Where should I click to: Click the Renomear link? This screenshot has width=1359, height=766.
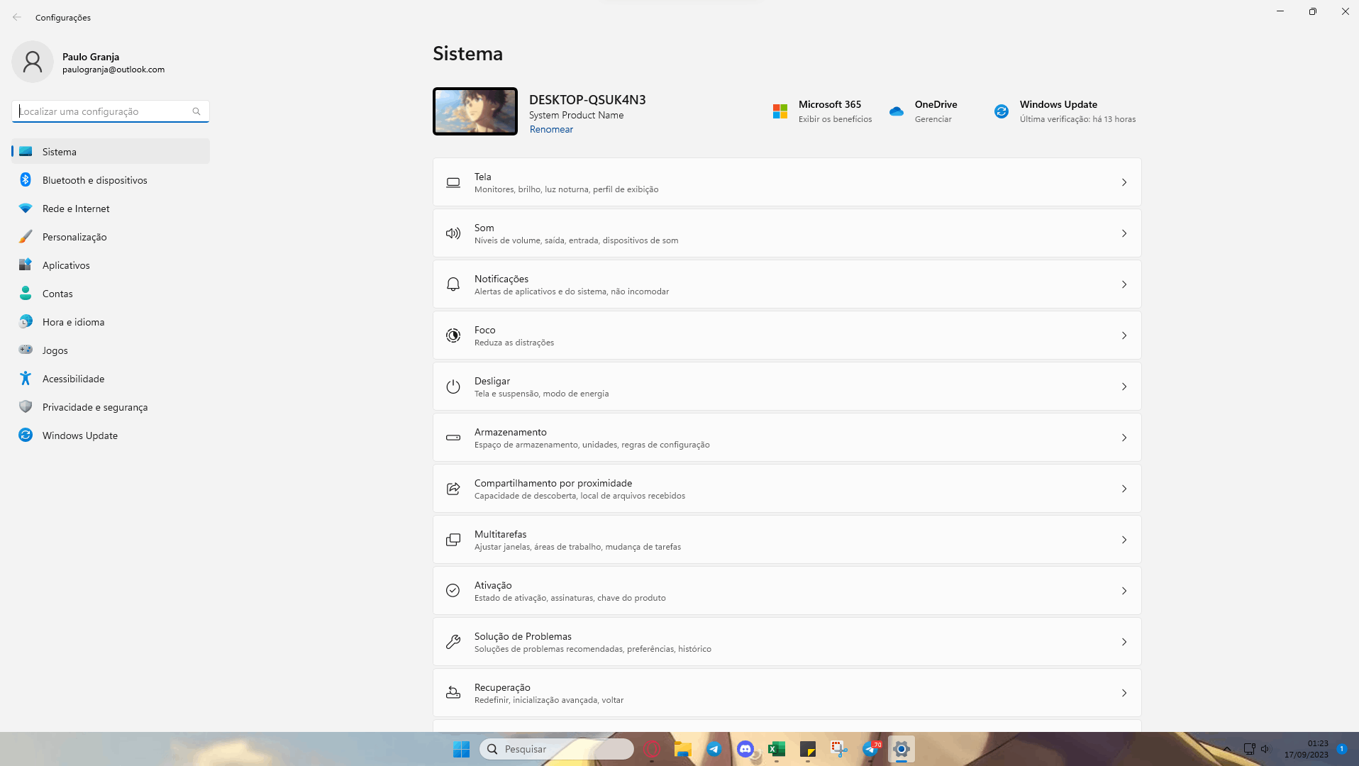coord(551,129)
